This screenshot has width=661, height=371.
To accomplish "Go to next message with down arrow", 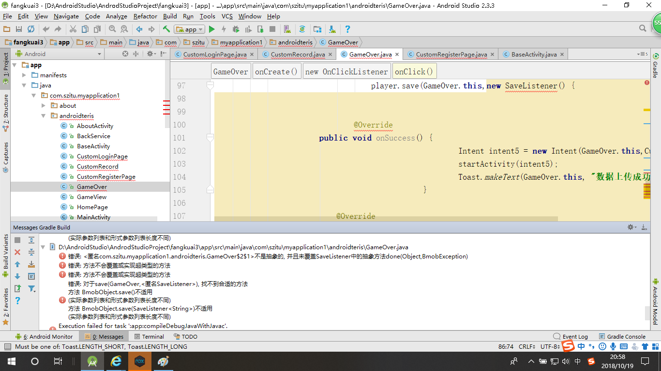I will click(17, 276).
